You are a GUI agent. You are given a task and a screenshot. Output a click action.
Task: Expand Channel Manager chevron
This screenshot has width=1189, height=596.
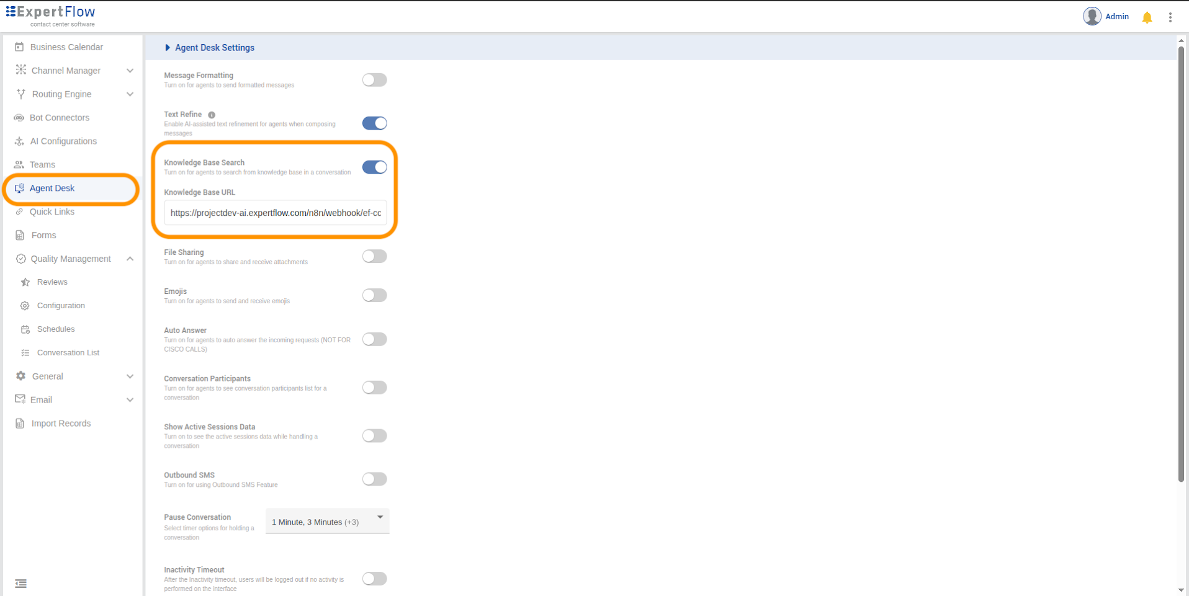[130, 71]
